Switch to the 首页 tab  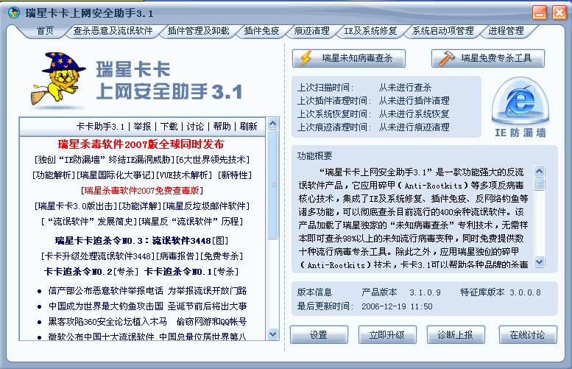pyautogui.click(x=45, y=31)
